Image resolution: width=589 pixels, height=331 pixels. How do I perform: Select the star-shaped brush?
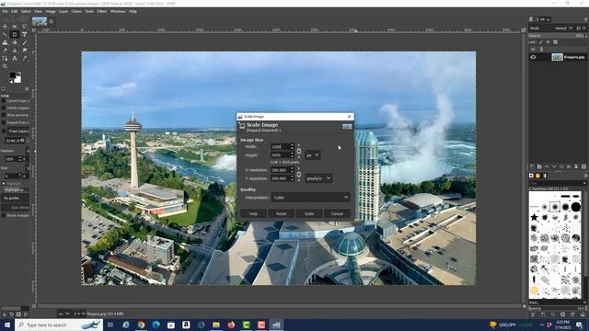tap(534, 217)
